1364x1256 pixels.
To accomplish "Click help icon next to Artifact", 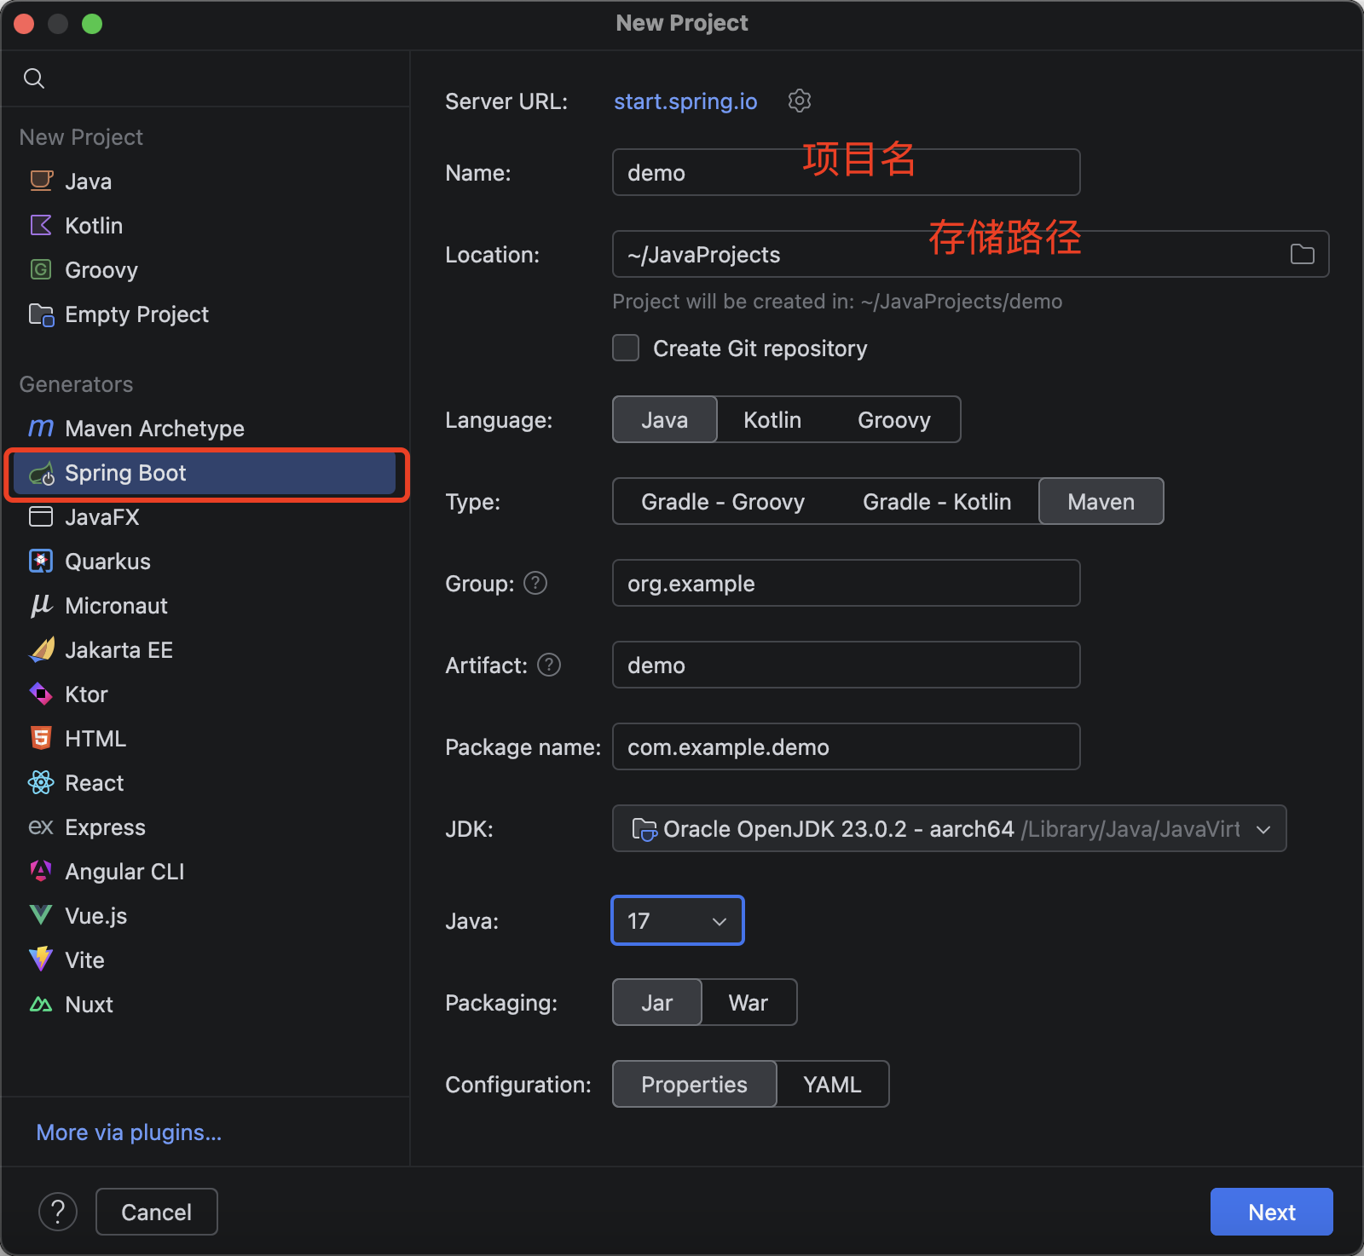I will pos(549,665).
